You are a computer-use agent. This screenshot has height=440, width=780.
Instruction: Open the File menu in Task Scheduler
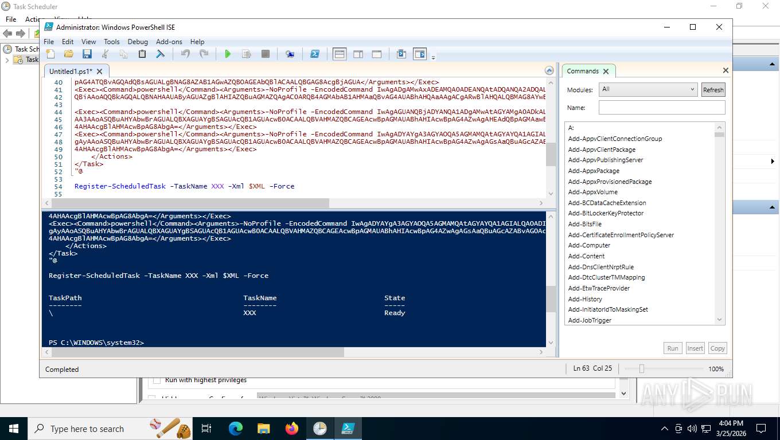point(11,19)
